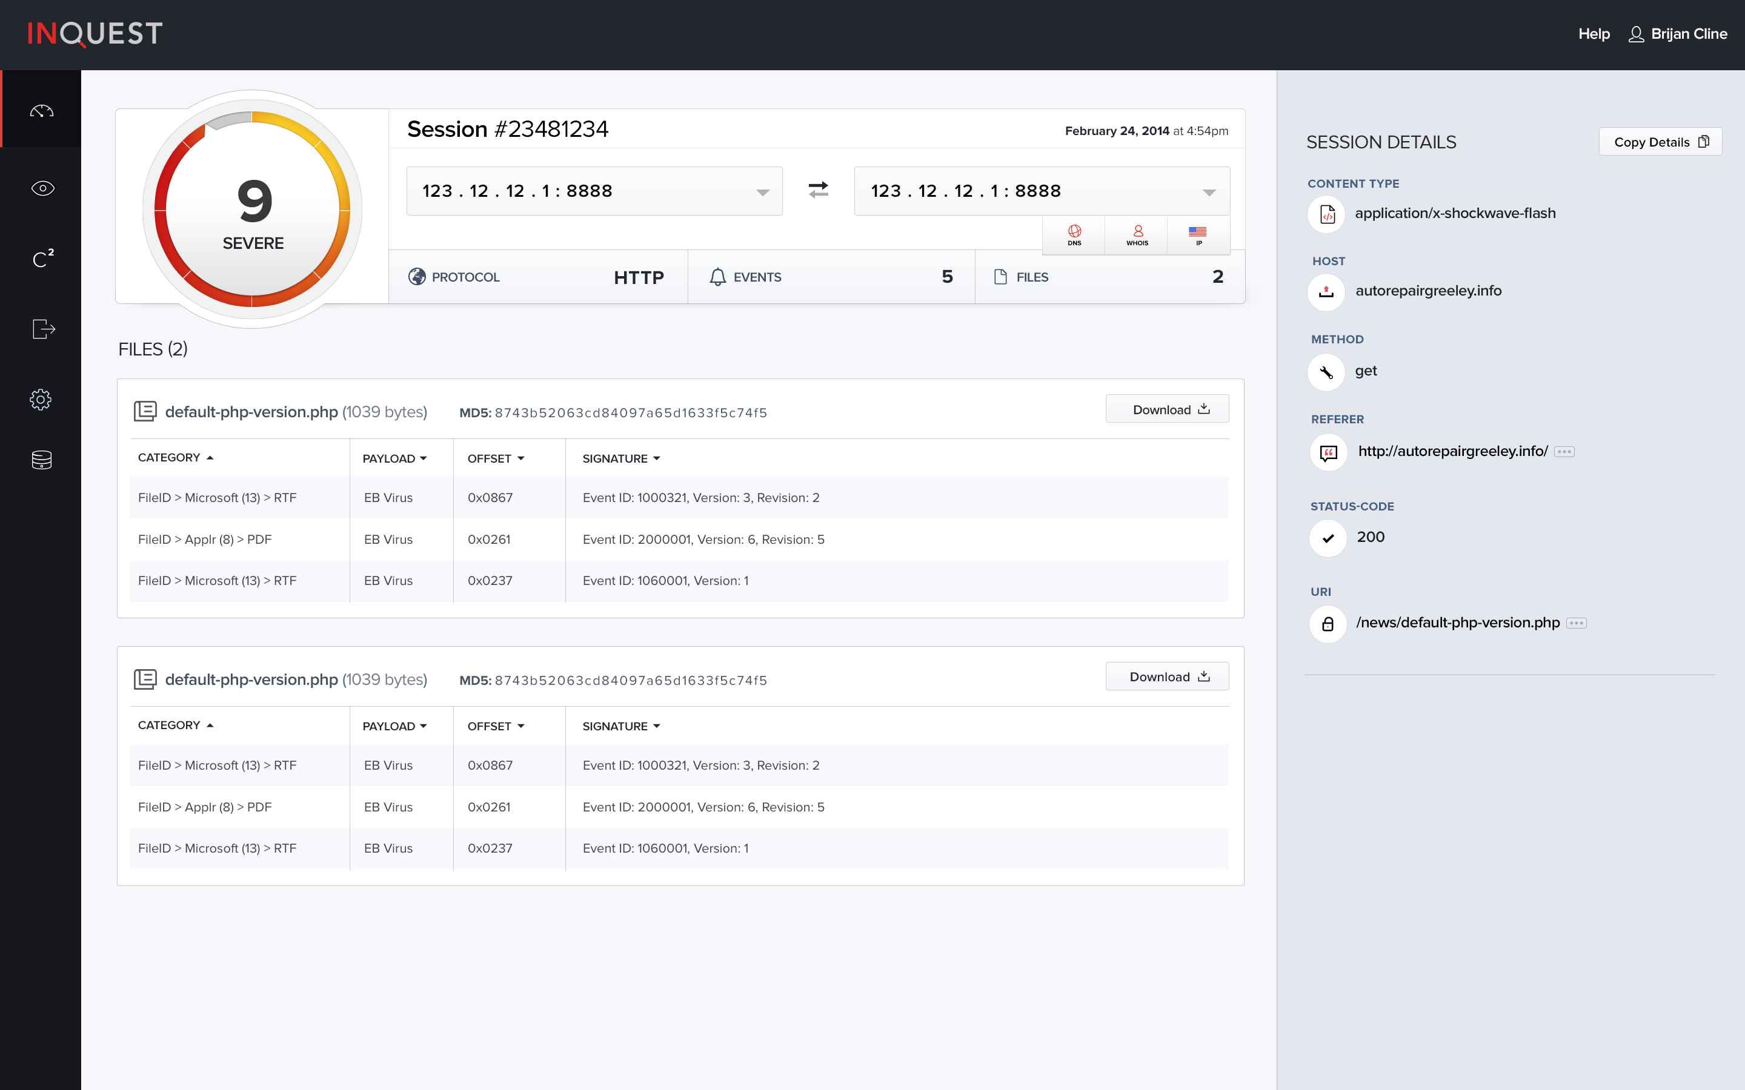Select the dashboard gauge icon in sidebar
1745x1090 pixels.
click(x=41, y=110)
